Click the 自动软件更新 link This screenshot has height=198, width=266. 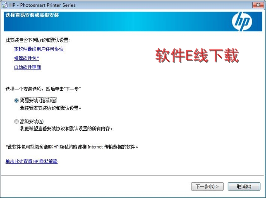click(x=27, y=67)
